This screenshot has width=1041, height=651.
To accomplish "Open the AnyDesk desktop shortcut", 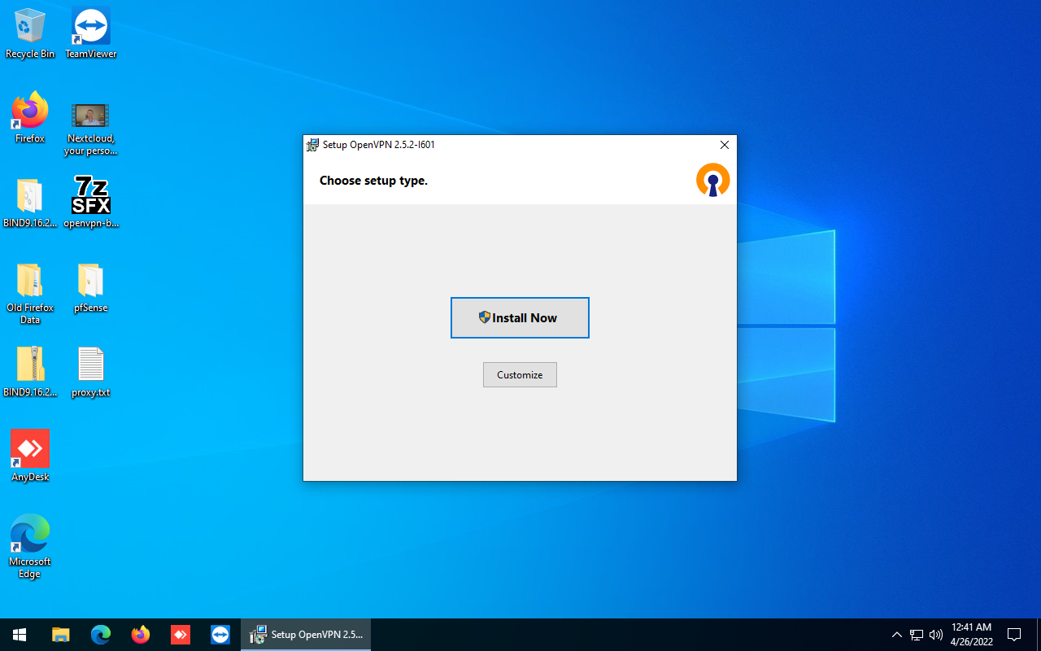I will pos(30,448).
